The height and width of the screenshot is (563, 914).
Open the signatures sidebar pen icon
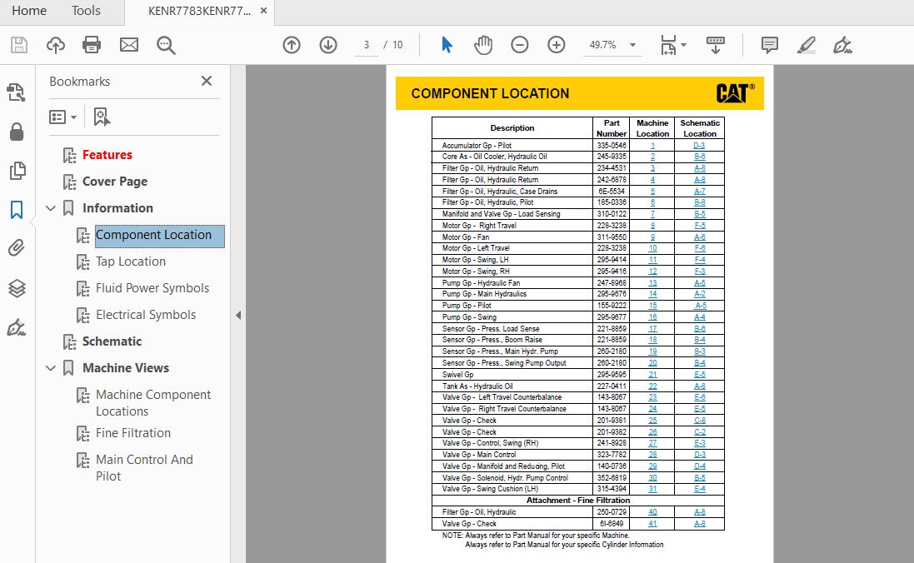tap(17, 327)
